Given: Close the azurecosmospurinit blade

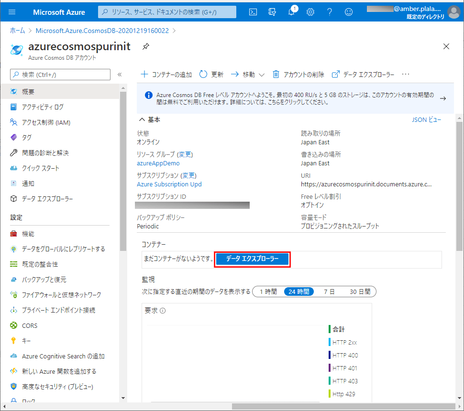Looking at the screenshot, I should 446,46.
